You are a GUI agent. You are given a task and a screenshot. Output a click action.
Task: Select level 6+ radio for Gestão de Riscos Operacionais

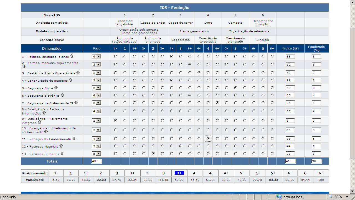tap(272, 73)
